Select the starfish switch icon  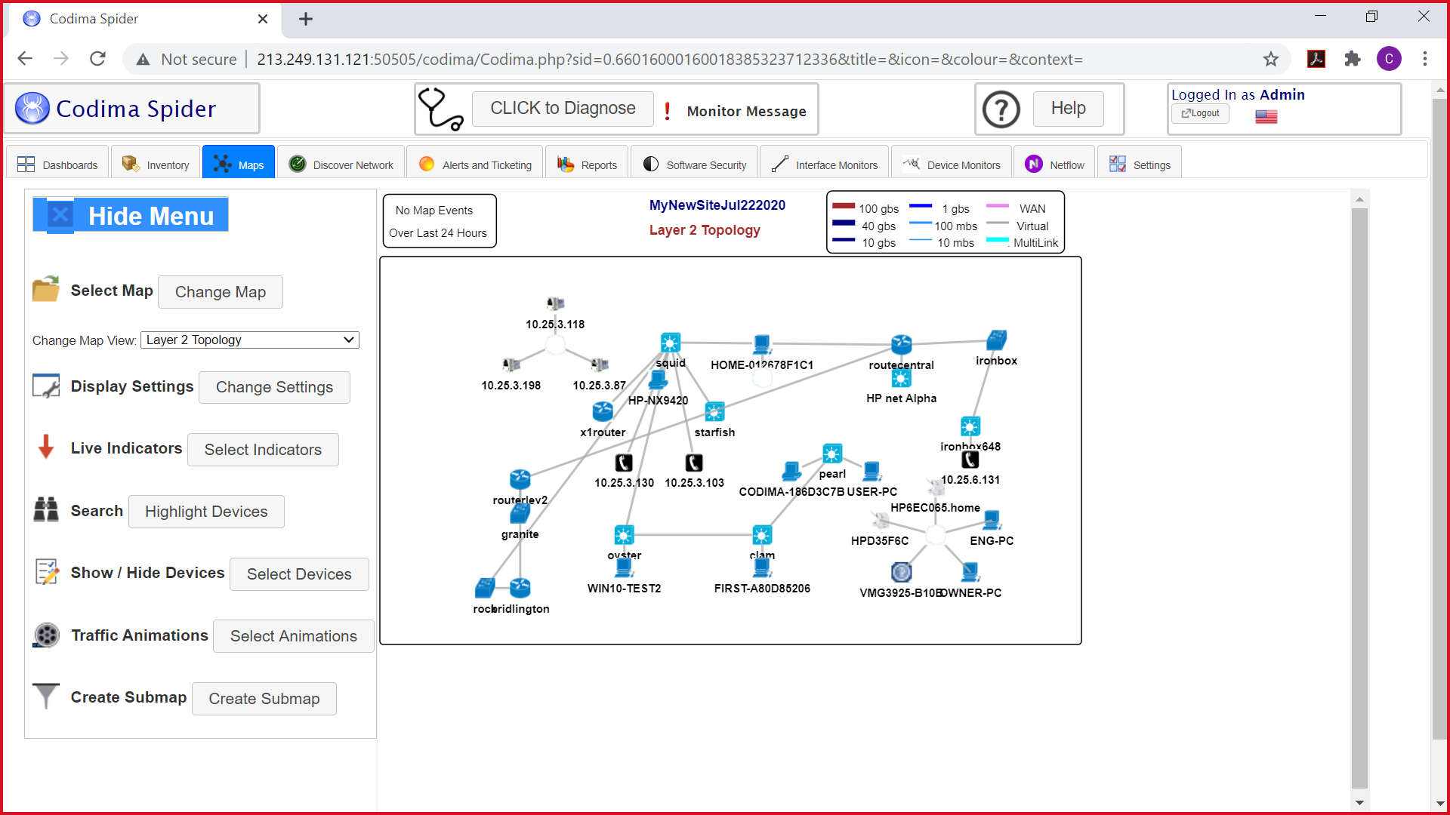click(x=714, y=412)
